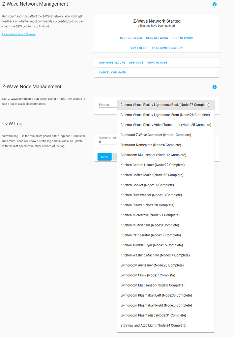Select Kitchen Coffee Maker from node list
The height and width of the screenshot is (337, 234).
pos(152,175)
